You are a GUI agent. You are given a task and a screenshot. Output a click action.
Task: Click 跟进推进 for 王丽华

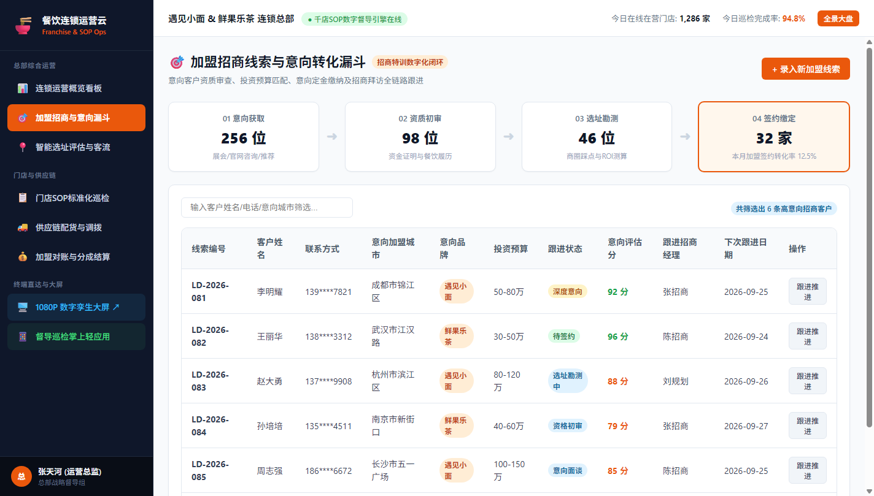coord(807,336)
